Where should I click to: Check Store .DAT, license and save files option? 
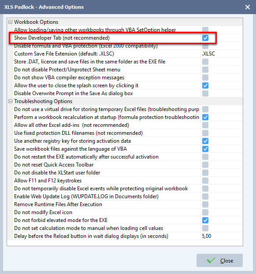pos(205,62)
